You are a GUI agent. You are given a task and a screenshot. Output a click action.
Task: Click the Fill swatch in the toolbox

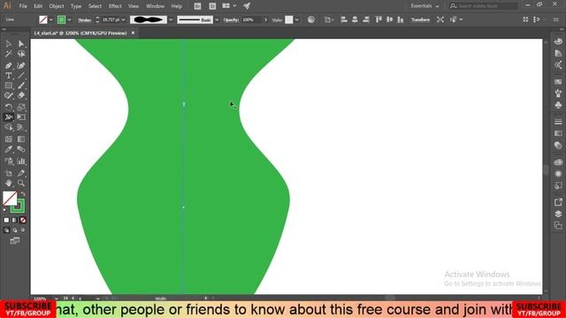click(x=10, y=198)
